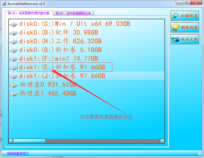The image size is (204, 158).
Task: Click the drive icon beside disk0 (C:) Win 7
Action: (x=13, y=24)
